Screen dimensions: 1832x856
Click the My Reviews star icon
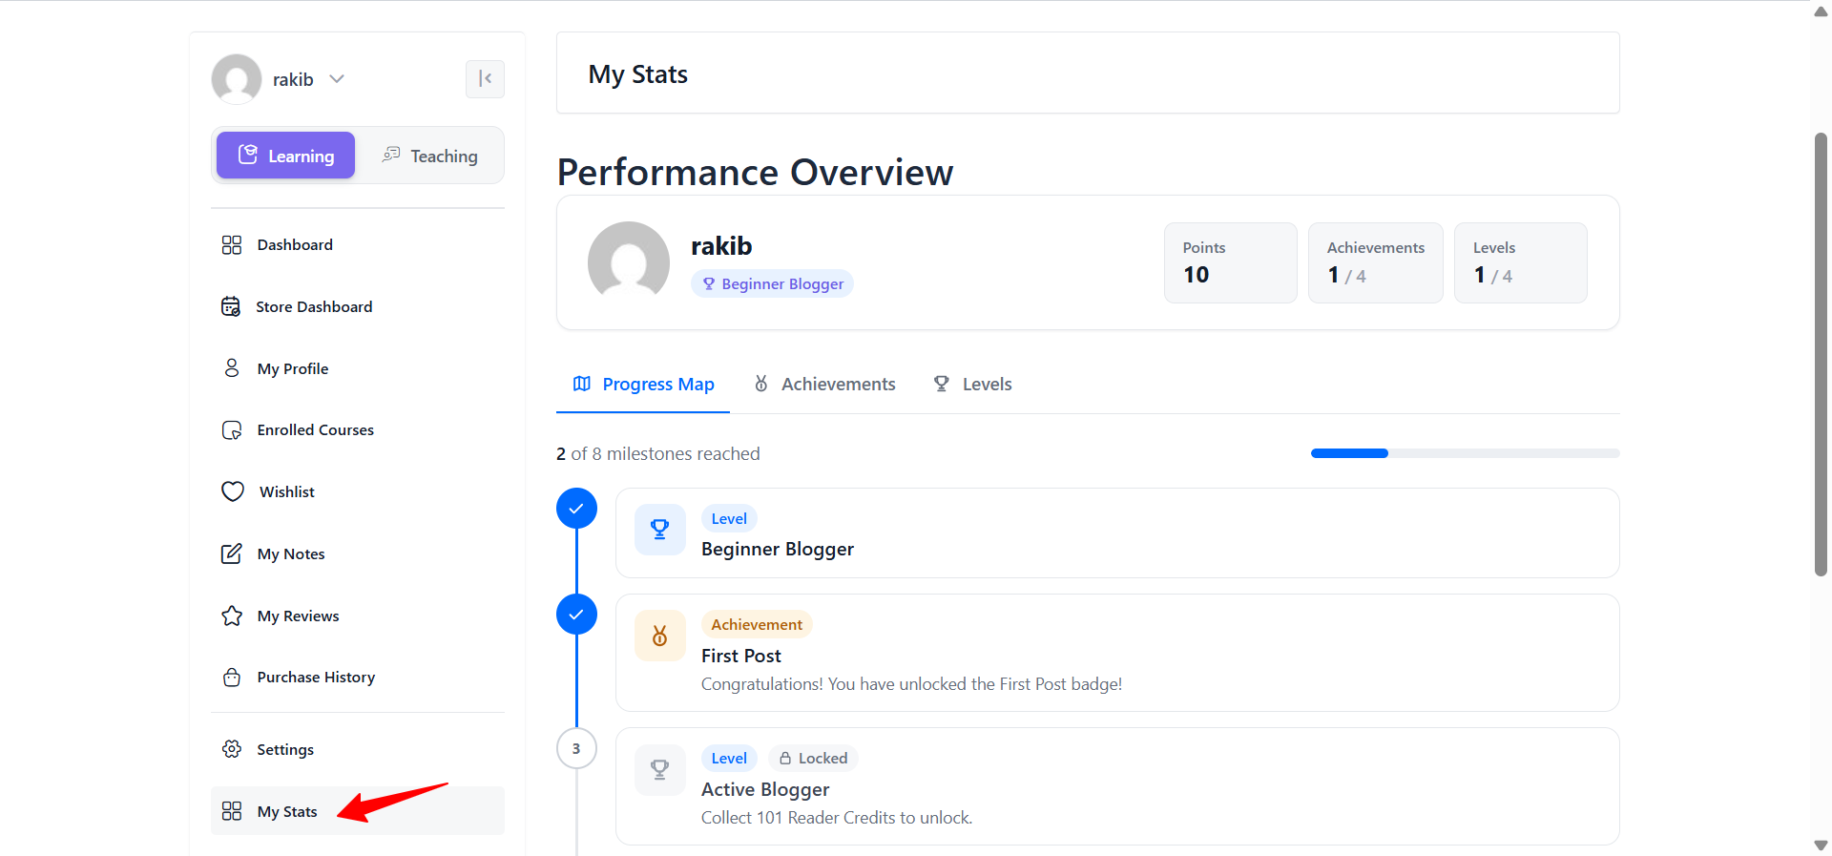pos(232,616)
